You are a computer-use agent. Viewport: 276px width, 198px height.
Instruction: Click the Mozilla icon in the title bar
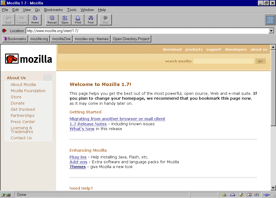[x=3, y=3]
